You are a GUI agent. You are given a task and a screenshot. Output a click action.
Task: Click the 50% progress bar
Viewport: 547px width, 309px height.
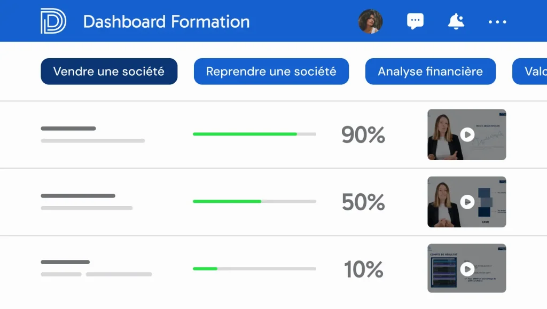(x=254, y=201)
